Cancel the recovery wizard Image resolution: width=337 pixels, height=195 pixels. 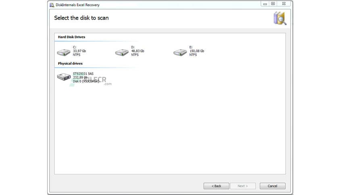pos(273,186)
